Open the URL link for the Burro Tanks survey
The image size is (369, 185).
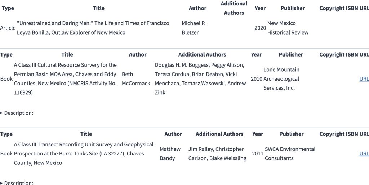[364, 154]
